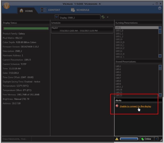Expand the arrow next to the refresh icon
Image resolution: width=164 pixels, height=143 pixels.
(x=107, y=17)
